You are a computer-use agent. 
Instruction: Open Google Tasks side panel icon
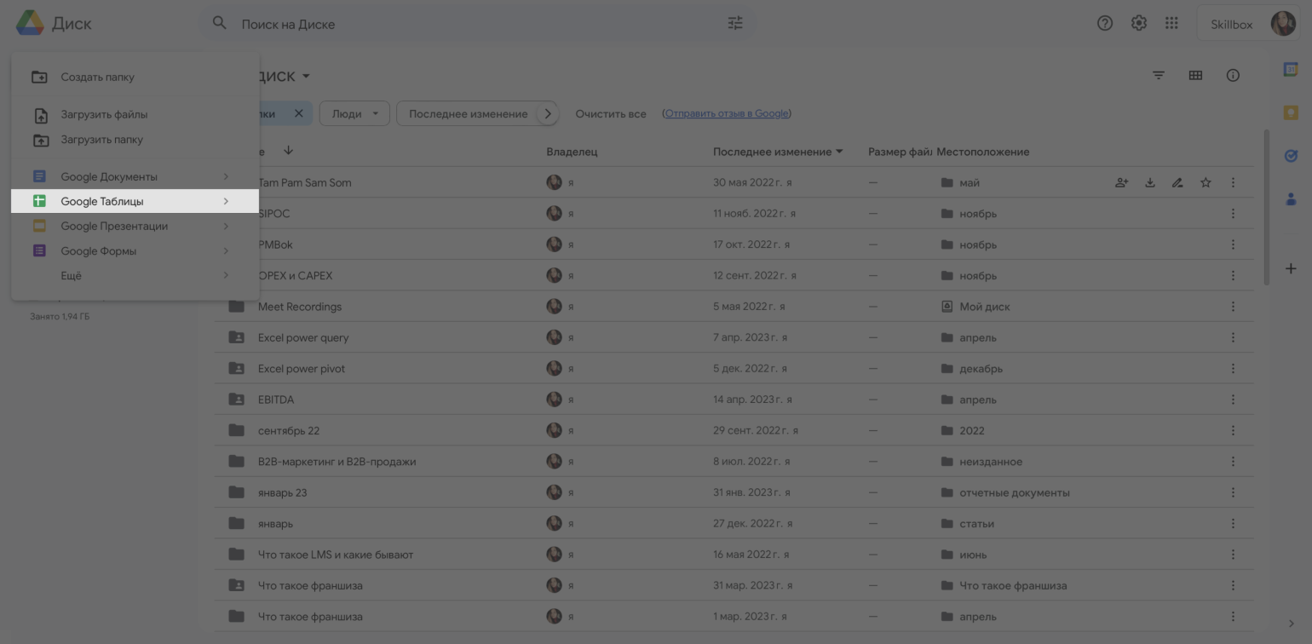(1291, 155)
